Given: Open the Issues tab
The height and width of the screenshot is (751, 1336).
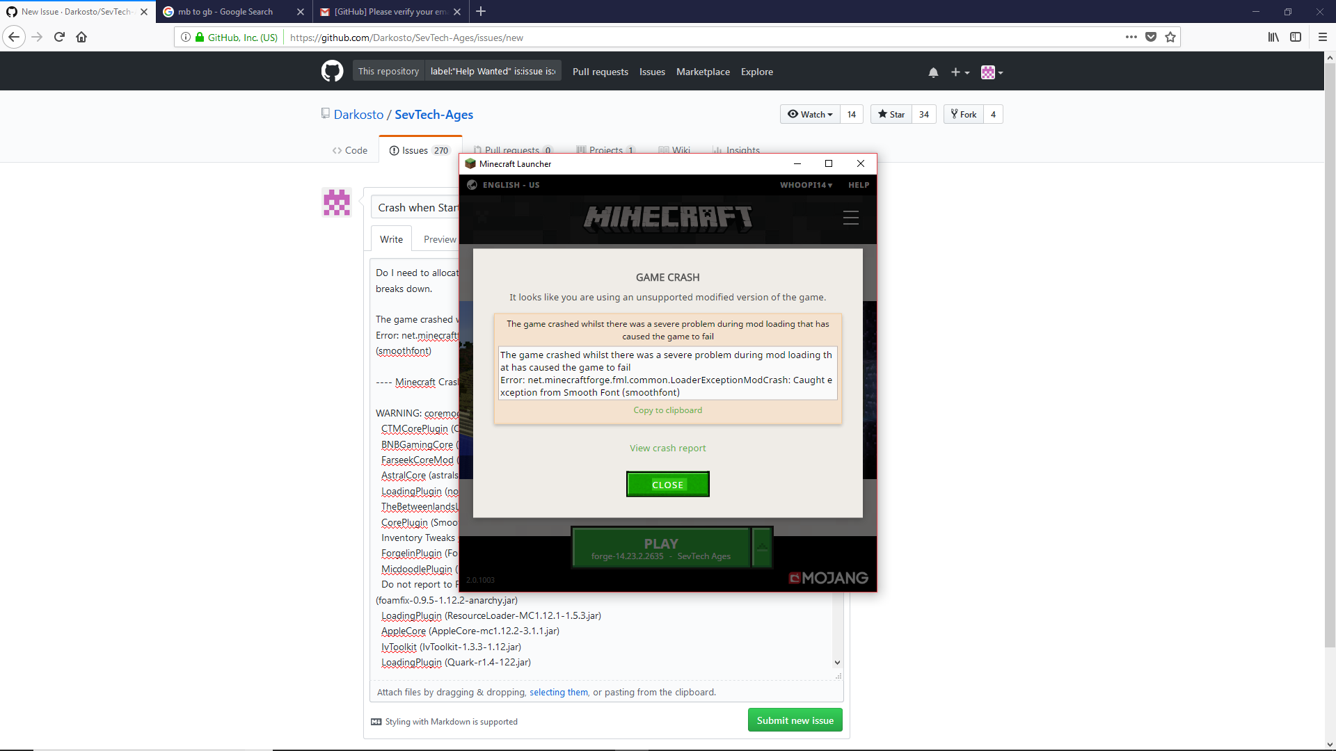Looking at the screenshot, I should point(419,150).
